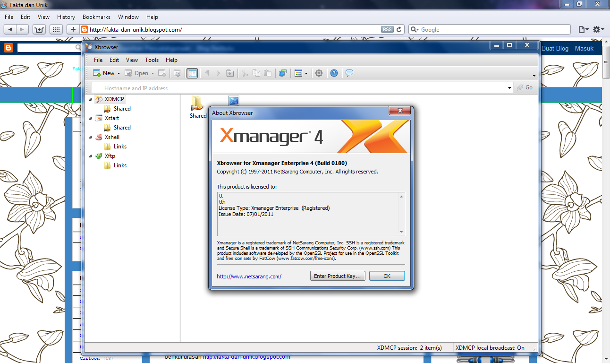Open the Xbrowser View menu

132,60
